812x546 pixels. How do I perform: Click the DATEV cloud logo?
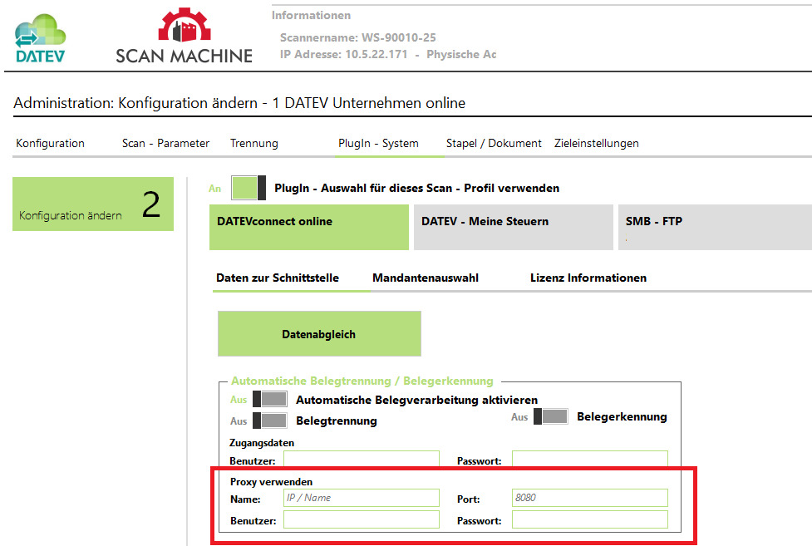pyautogui.click(x=41, y=38)
